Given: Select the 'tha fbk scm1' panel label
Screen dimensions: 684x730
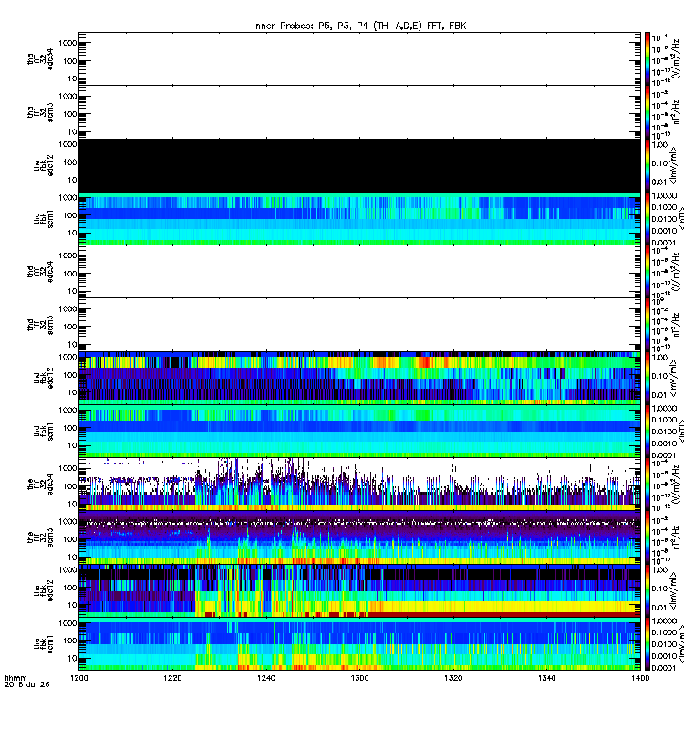Looking at the screenshot, I should [x=44, y=219].
